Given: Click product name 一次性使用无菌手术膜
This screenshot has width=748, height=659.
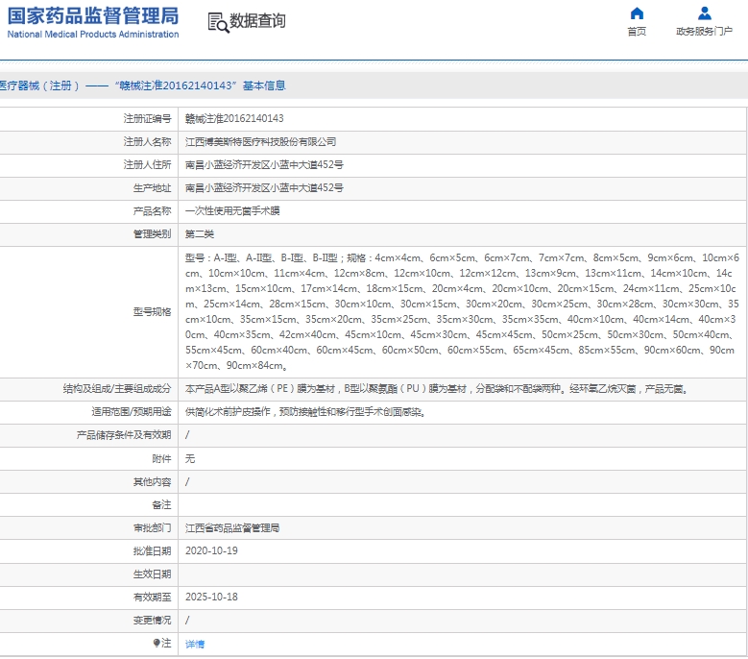Looking at the screenshot, I should (232, 211).
